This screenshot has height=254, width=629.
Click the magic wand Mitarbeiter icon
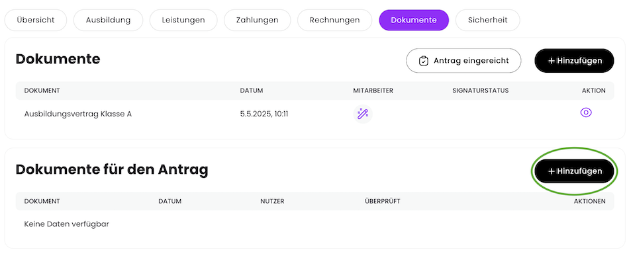(363, 114)
